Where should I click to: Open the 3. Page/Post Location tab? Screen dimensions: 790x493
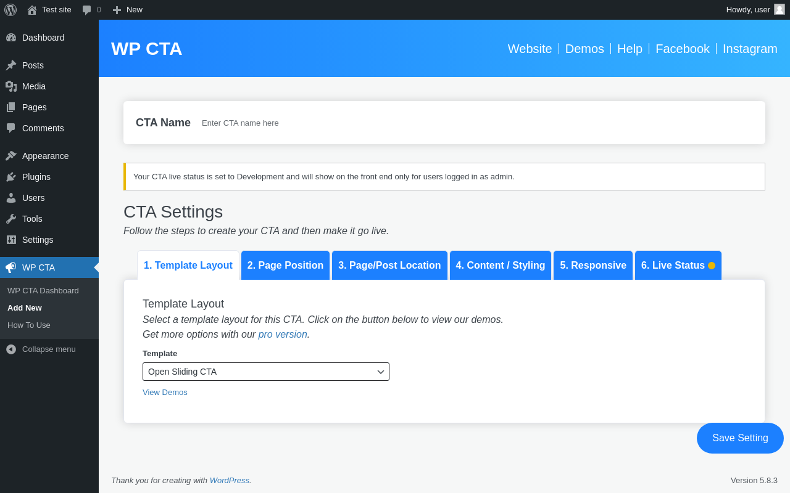click(389, 266)
